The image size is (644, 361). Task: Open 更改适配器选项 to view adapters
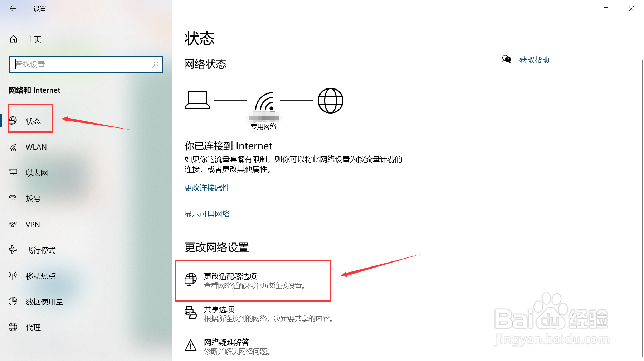point(231,276)
